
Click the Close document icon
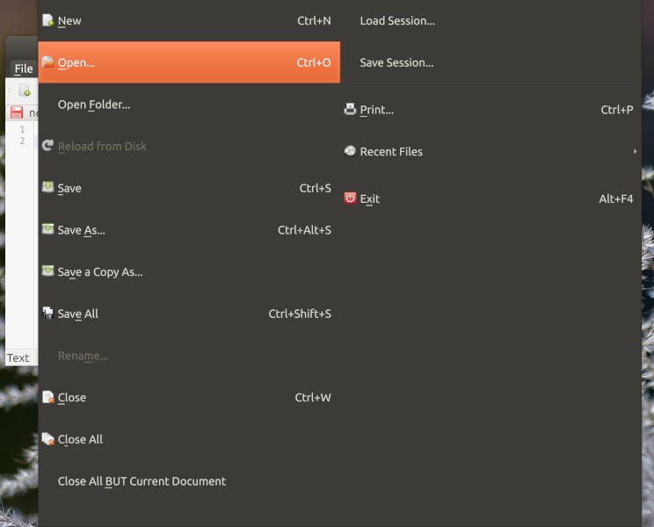(x=48, y=397)
